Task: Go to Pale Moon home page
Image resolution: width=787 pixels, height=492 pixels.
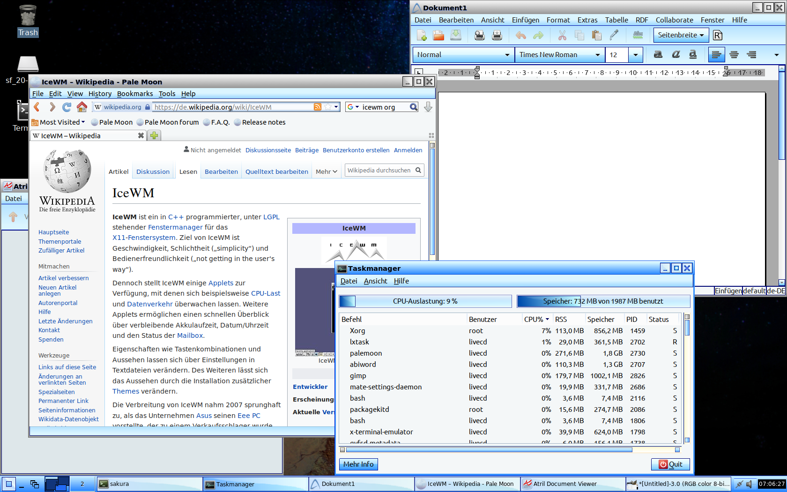Action: point(82,107)
